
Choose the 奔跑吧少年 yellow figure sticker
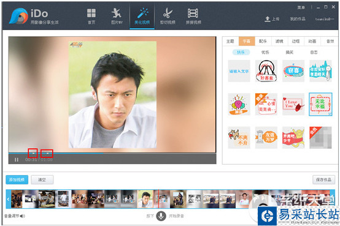(x=293, y=138)
